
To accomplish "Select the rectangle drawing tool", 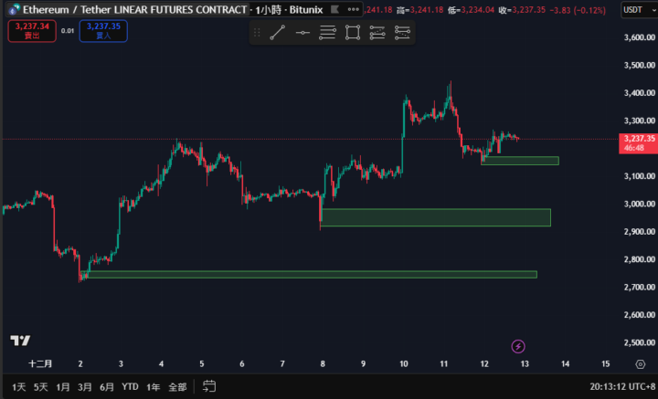I will click(x=353, y=32).
